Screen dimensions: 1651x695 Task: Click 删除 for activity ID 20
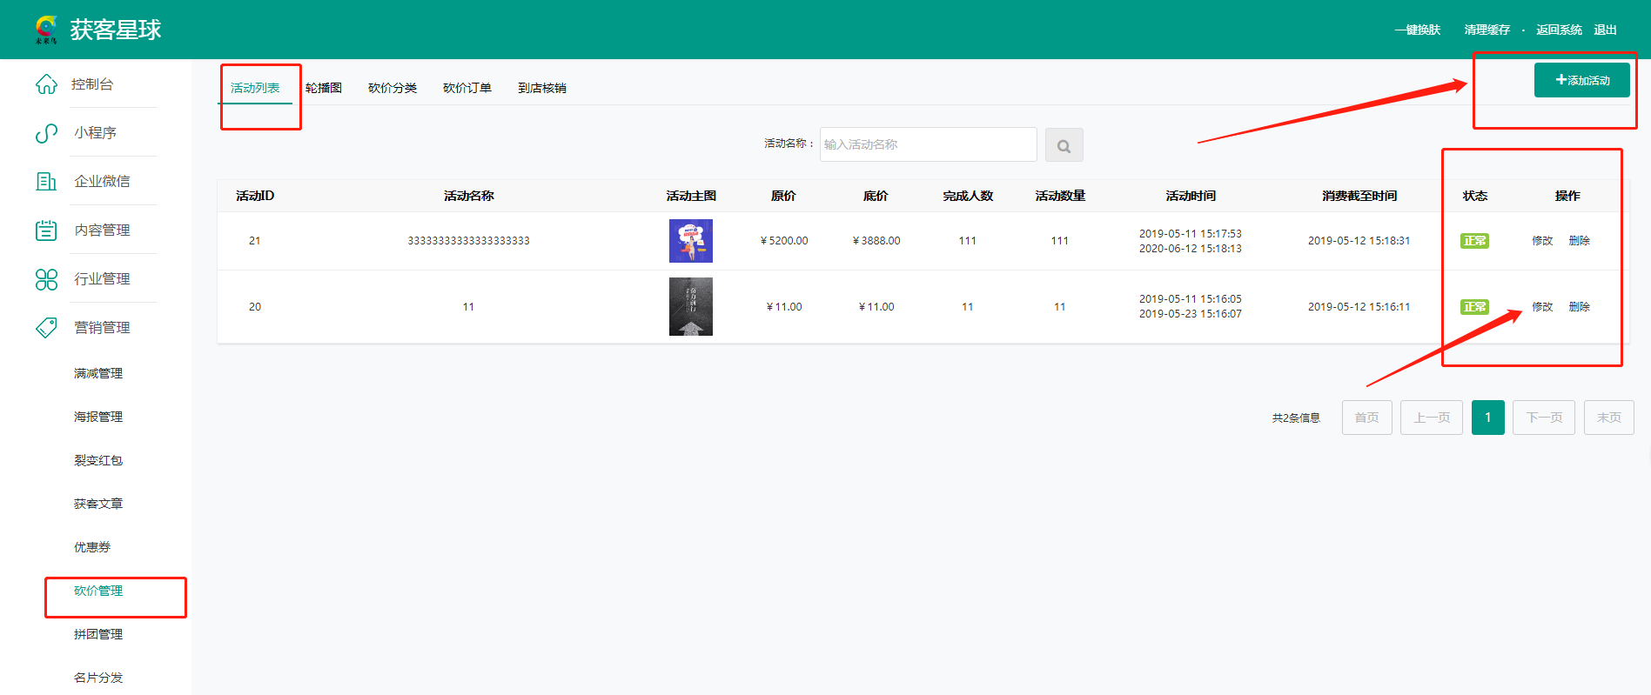pyautogui.click(x=1579, y=307)
